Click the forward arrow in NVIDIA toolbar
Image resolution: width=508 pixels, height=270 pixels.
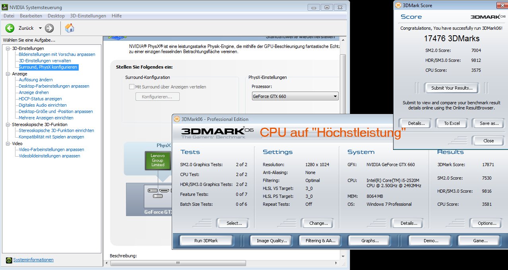49,28
